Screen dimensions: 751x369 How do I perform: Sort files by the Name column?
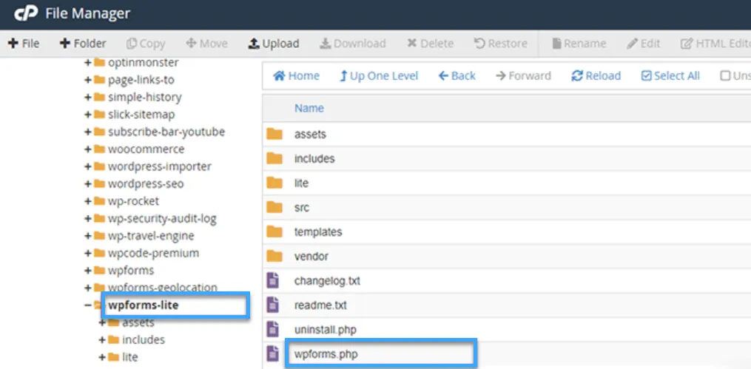click(309, 108)
